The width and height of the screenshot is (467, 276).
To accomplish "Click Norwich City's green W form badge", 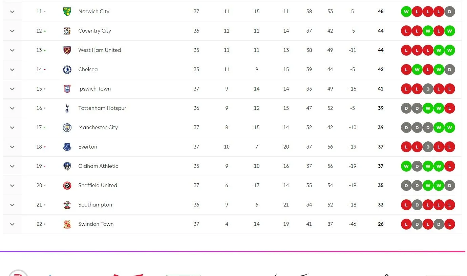I will [406, 12].
